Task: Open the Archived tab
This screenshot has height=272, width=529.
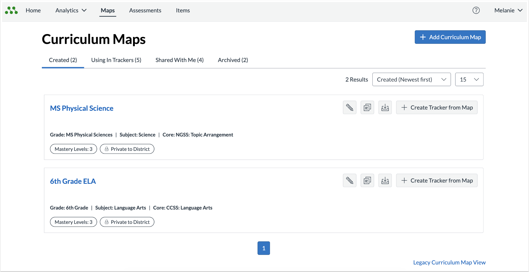Action: point(233,60)
